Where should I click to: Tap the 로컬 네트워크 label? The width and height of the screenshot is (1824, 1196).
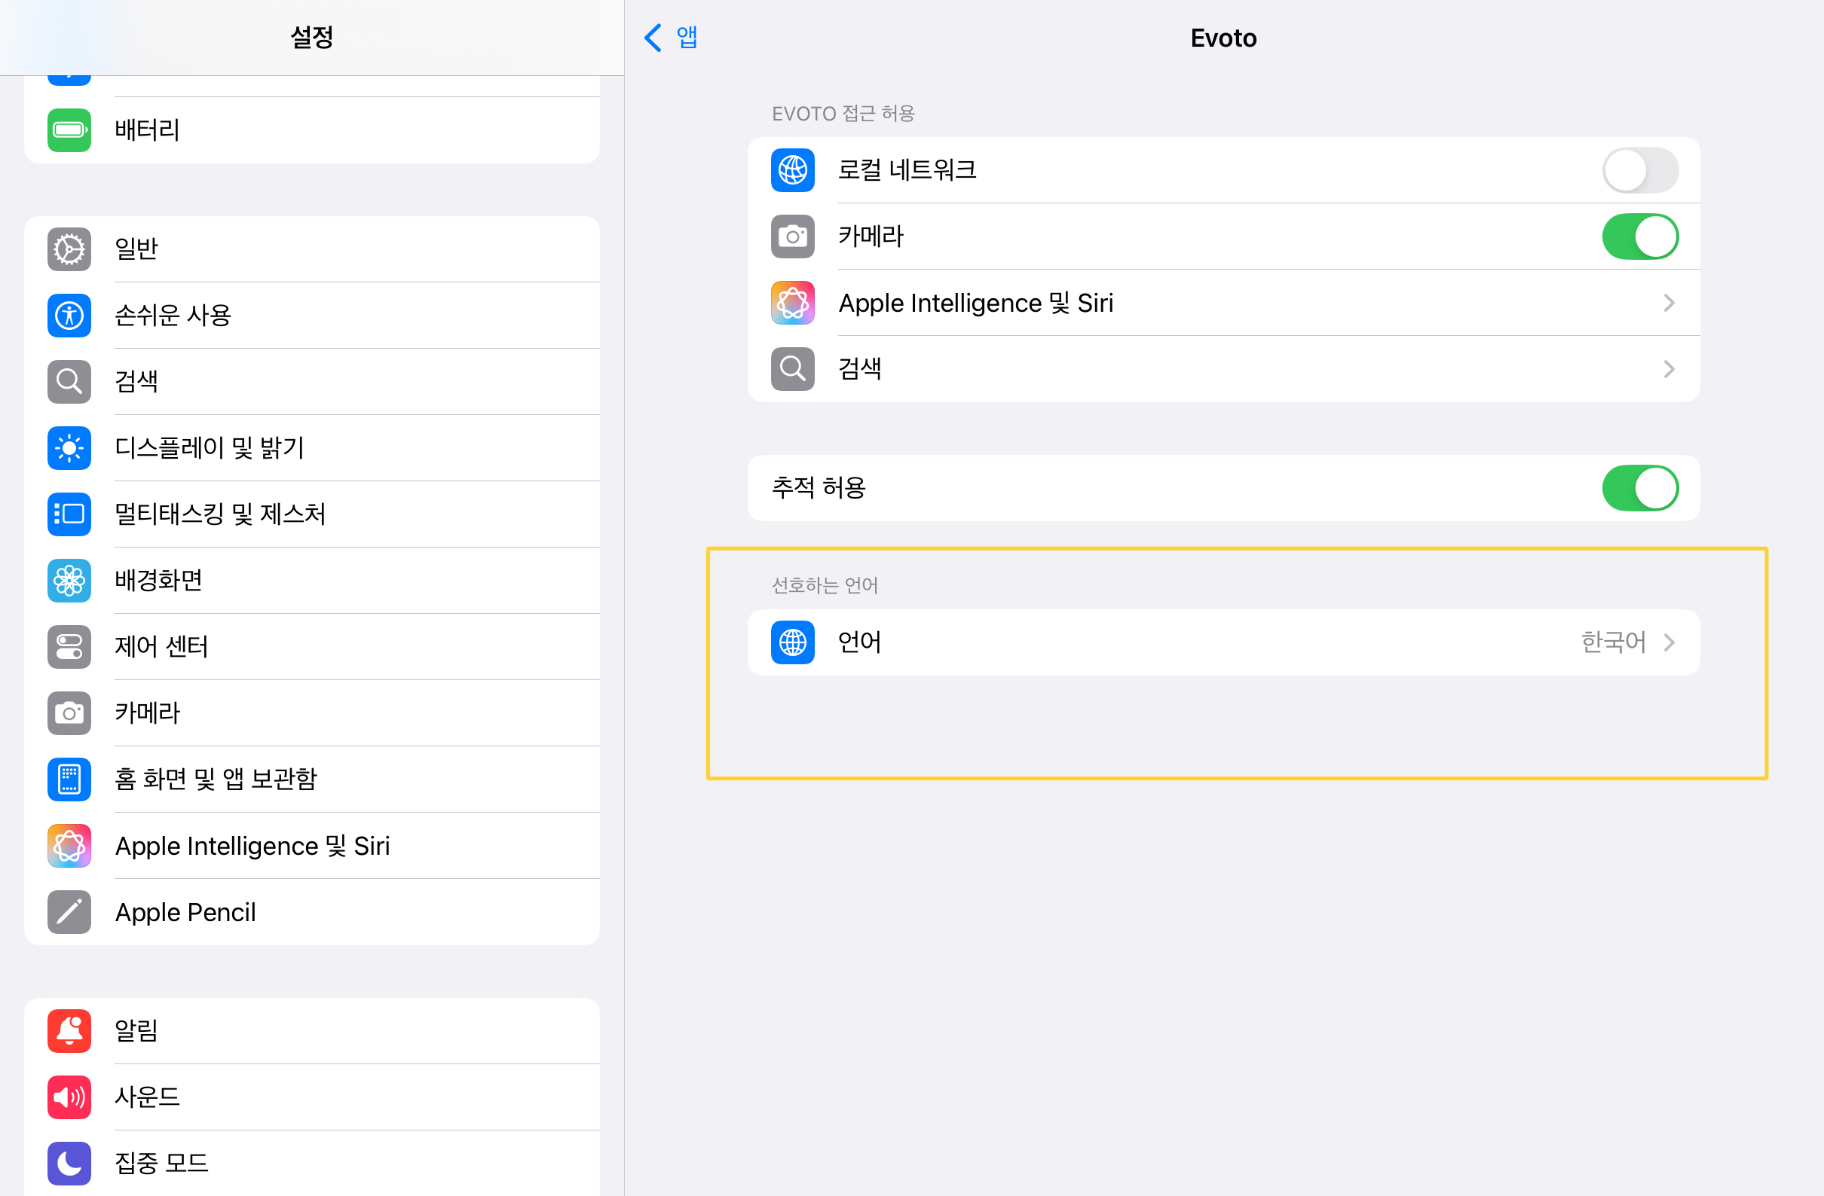point(907,170)
